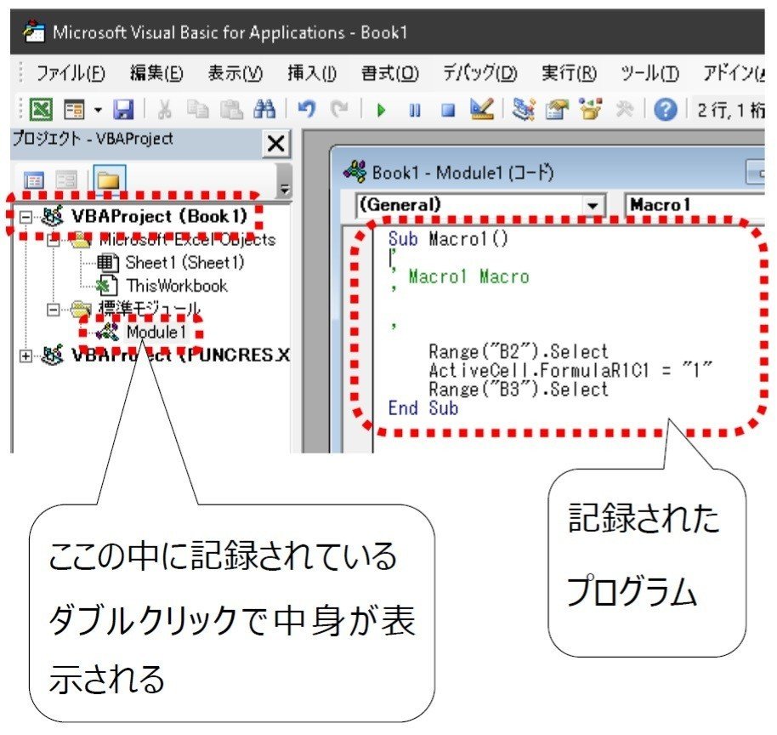Pause execution with the Break button
This screenshot has height=735, width=777.
(415, 110)
